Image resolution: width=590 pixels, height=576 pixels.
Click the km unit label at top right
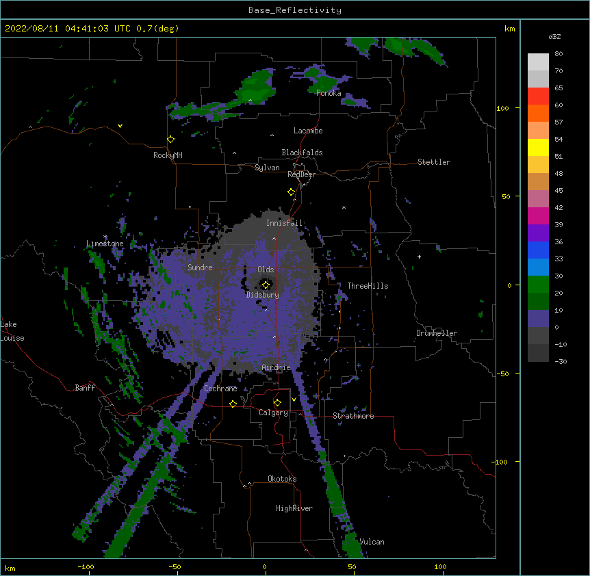(x=510, y=29)
